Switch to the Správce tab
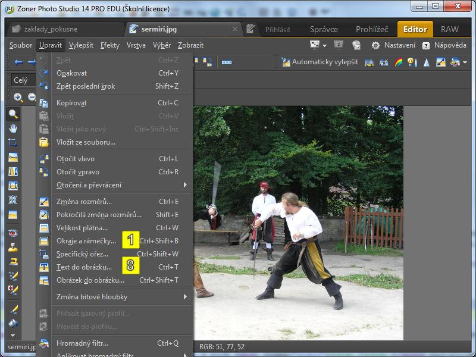The height and width of the screenshot is (357, 476). click(324, 29)
